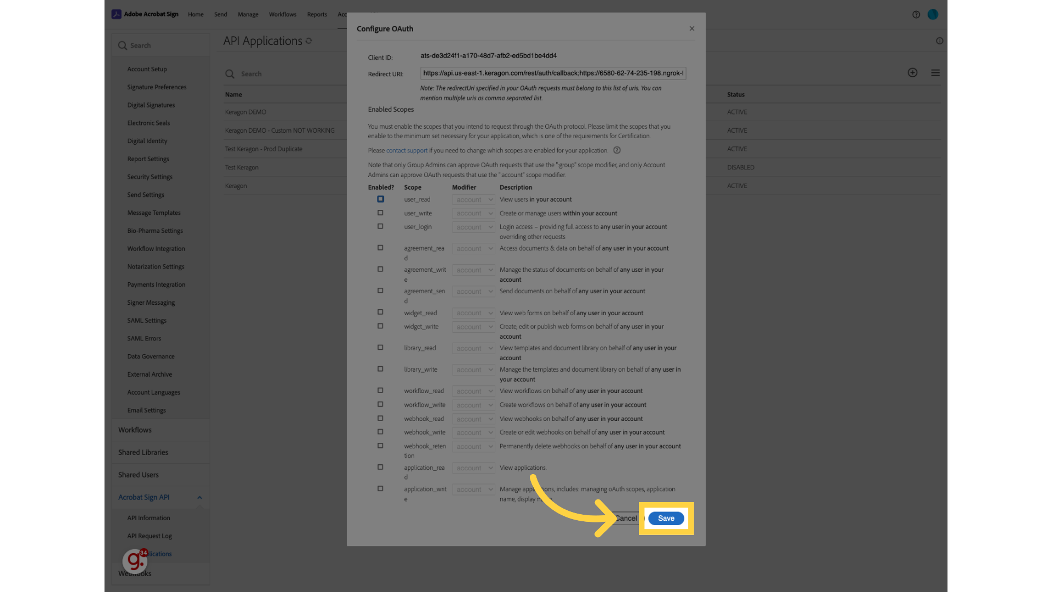The image size is (1052, 592).
Task: Click the sidebar search magnifier icon
Action: tap(123, 45)
